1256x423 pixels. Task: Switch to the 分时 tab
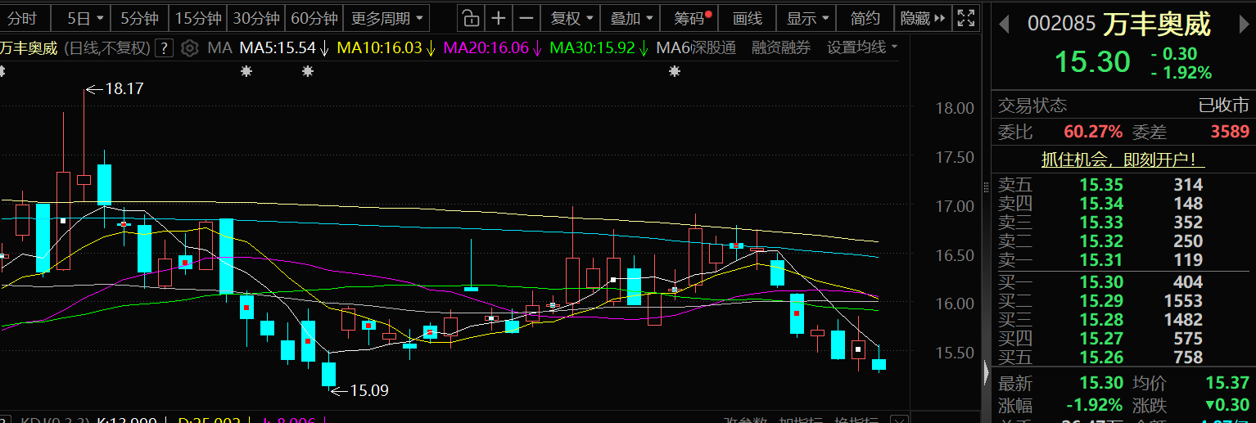coord(23,18)
